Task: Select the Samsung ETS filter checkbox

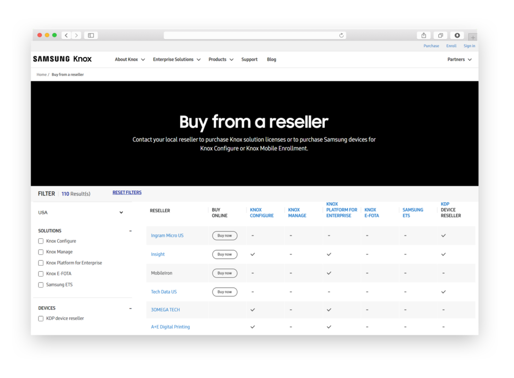Action: (x=41, y=285)
